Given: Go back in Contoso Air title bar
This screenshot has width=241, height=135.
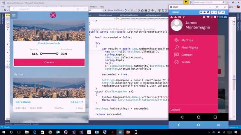Looking at the screenshot, I should [14, 9].
